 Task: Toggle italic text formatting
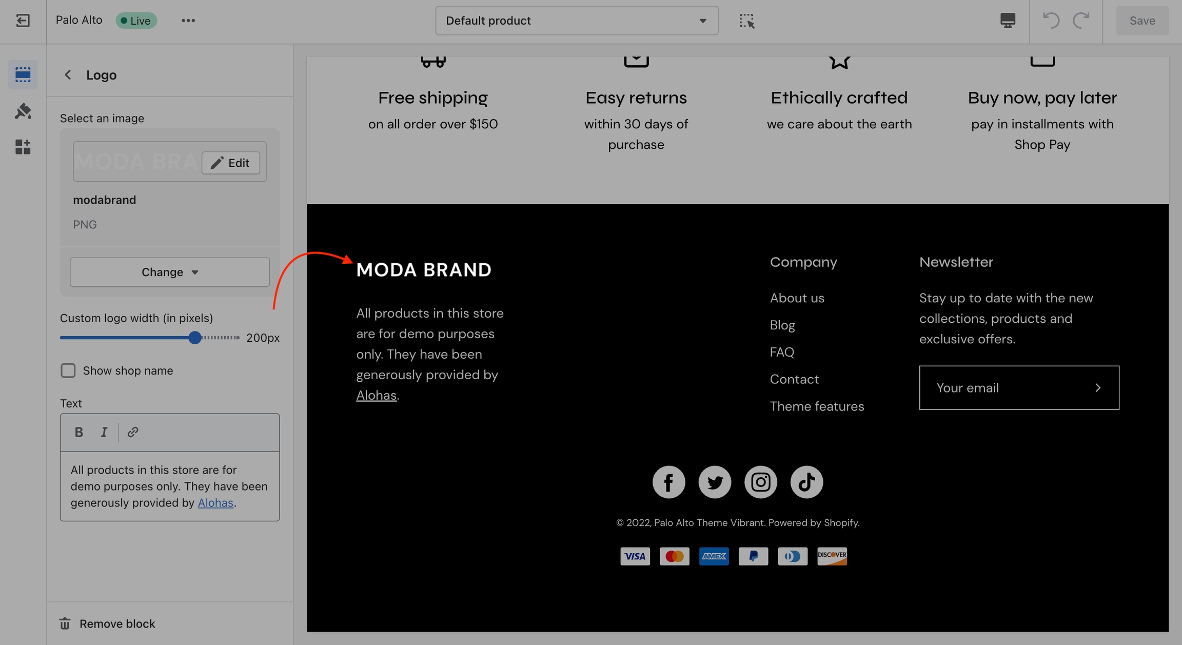point(104,432)
